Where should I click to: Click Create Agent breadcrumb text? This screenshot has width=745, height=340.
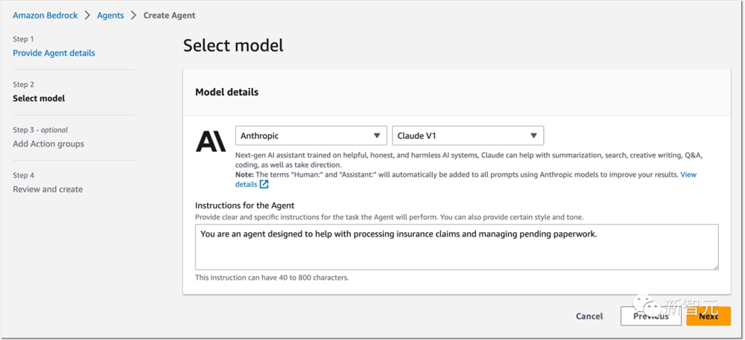click(x=170, y=15)
